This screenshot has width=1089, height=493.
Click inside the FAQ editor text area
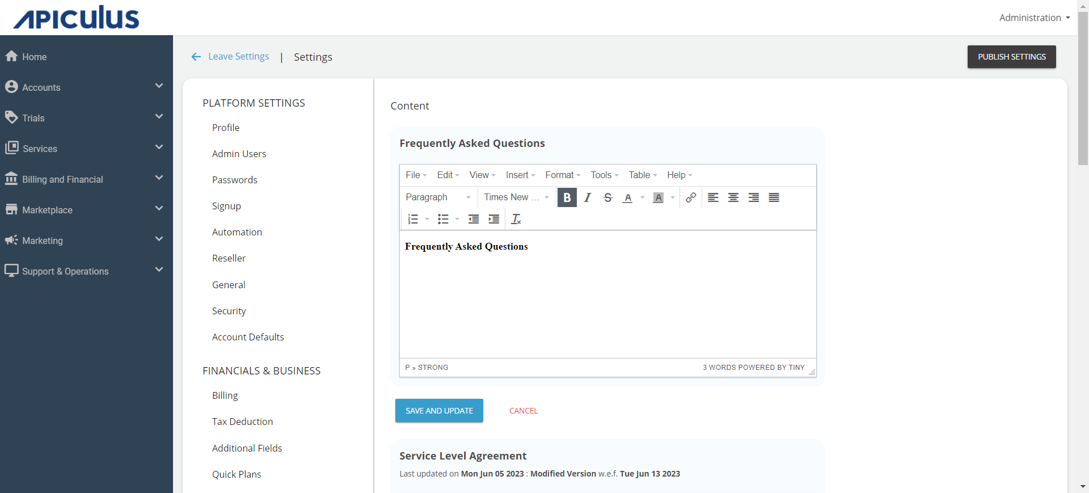[607, 301]
